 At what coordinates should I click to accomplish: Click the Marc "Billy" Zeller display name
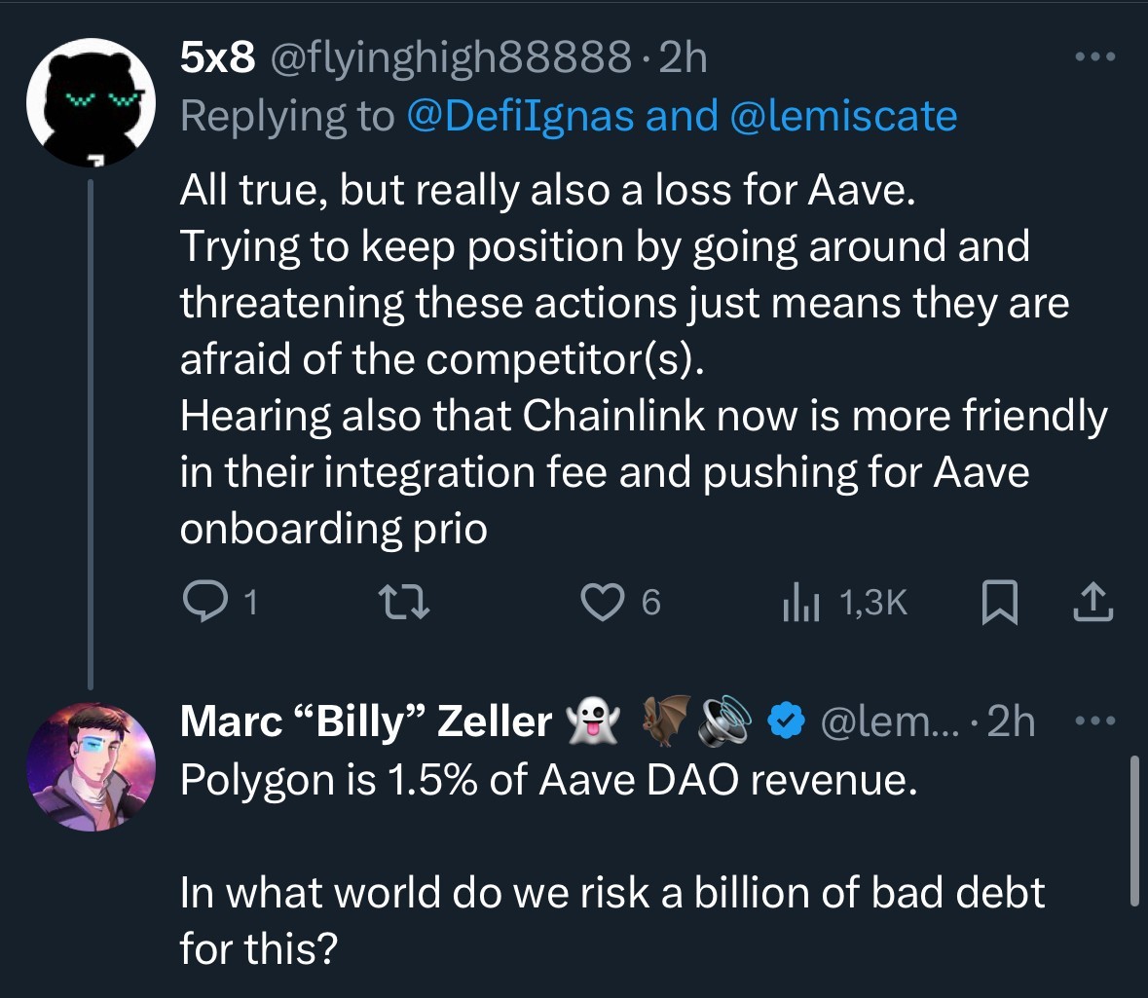365,721
